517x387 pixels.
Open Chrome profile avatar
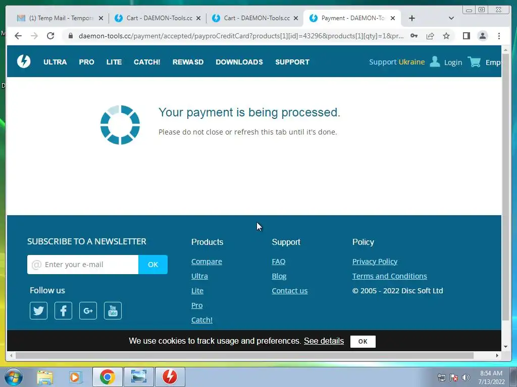[482, 36]
